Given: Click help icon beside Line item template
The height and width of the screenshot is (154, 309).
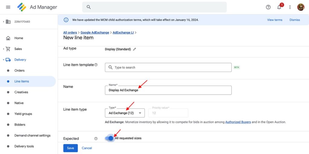Looking at the screenshot, I should 96,65.
